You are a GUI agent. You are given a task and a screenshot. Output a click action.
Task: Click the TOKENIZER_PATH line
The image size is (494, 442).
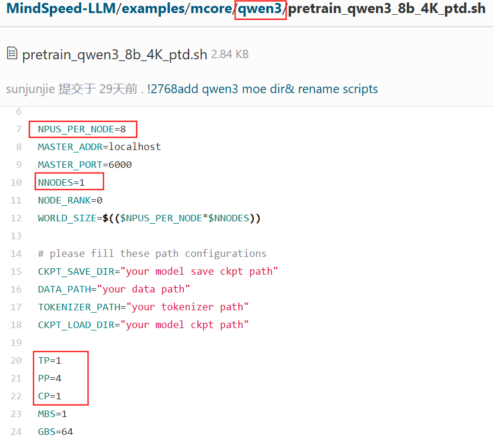[144, 307]
